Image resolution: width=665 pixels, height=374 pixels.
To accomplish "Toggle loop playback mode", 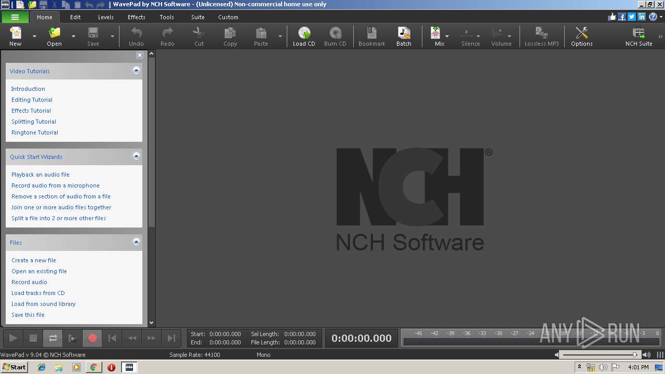I will click(53, 338).
